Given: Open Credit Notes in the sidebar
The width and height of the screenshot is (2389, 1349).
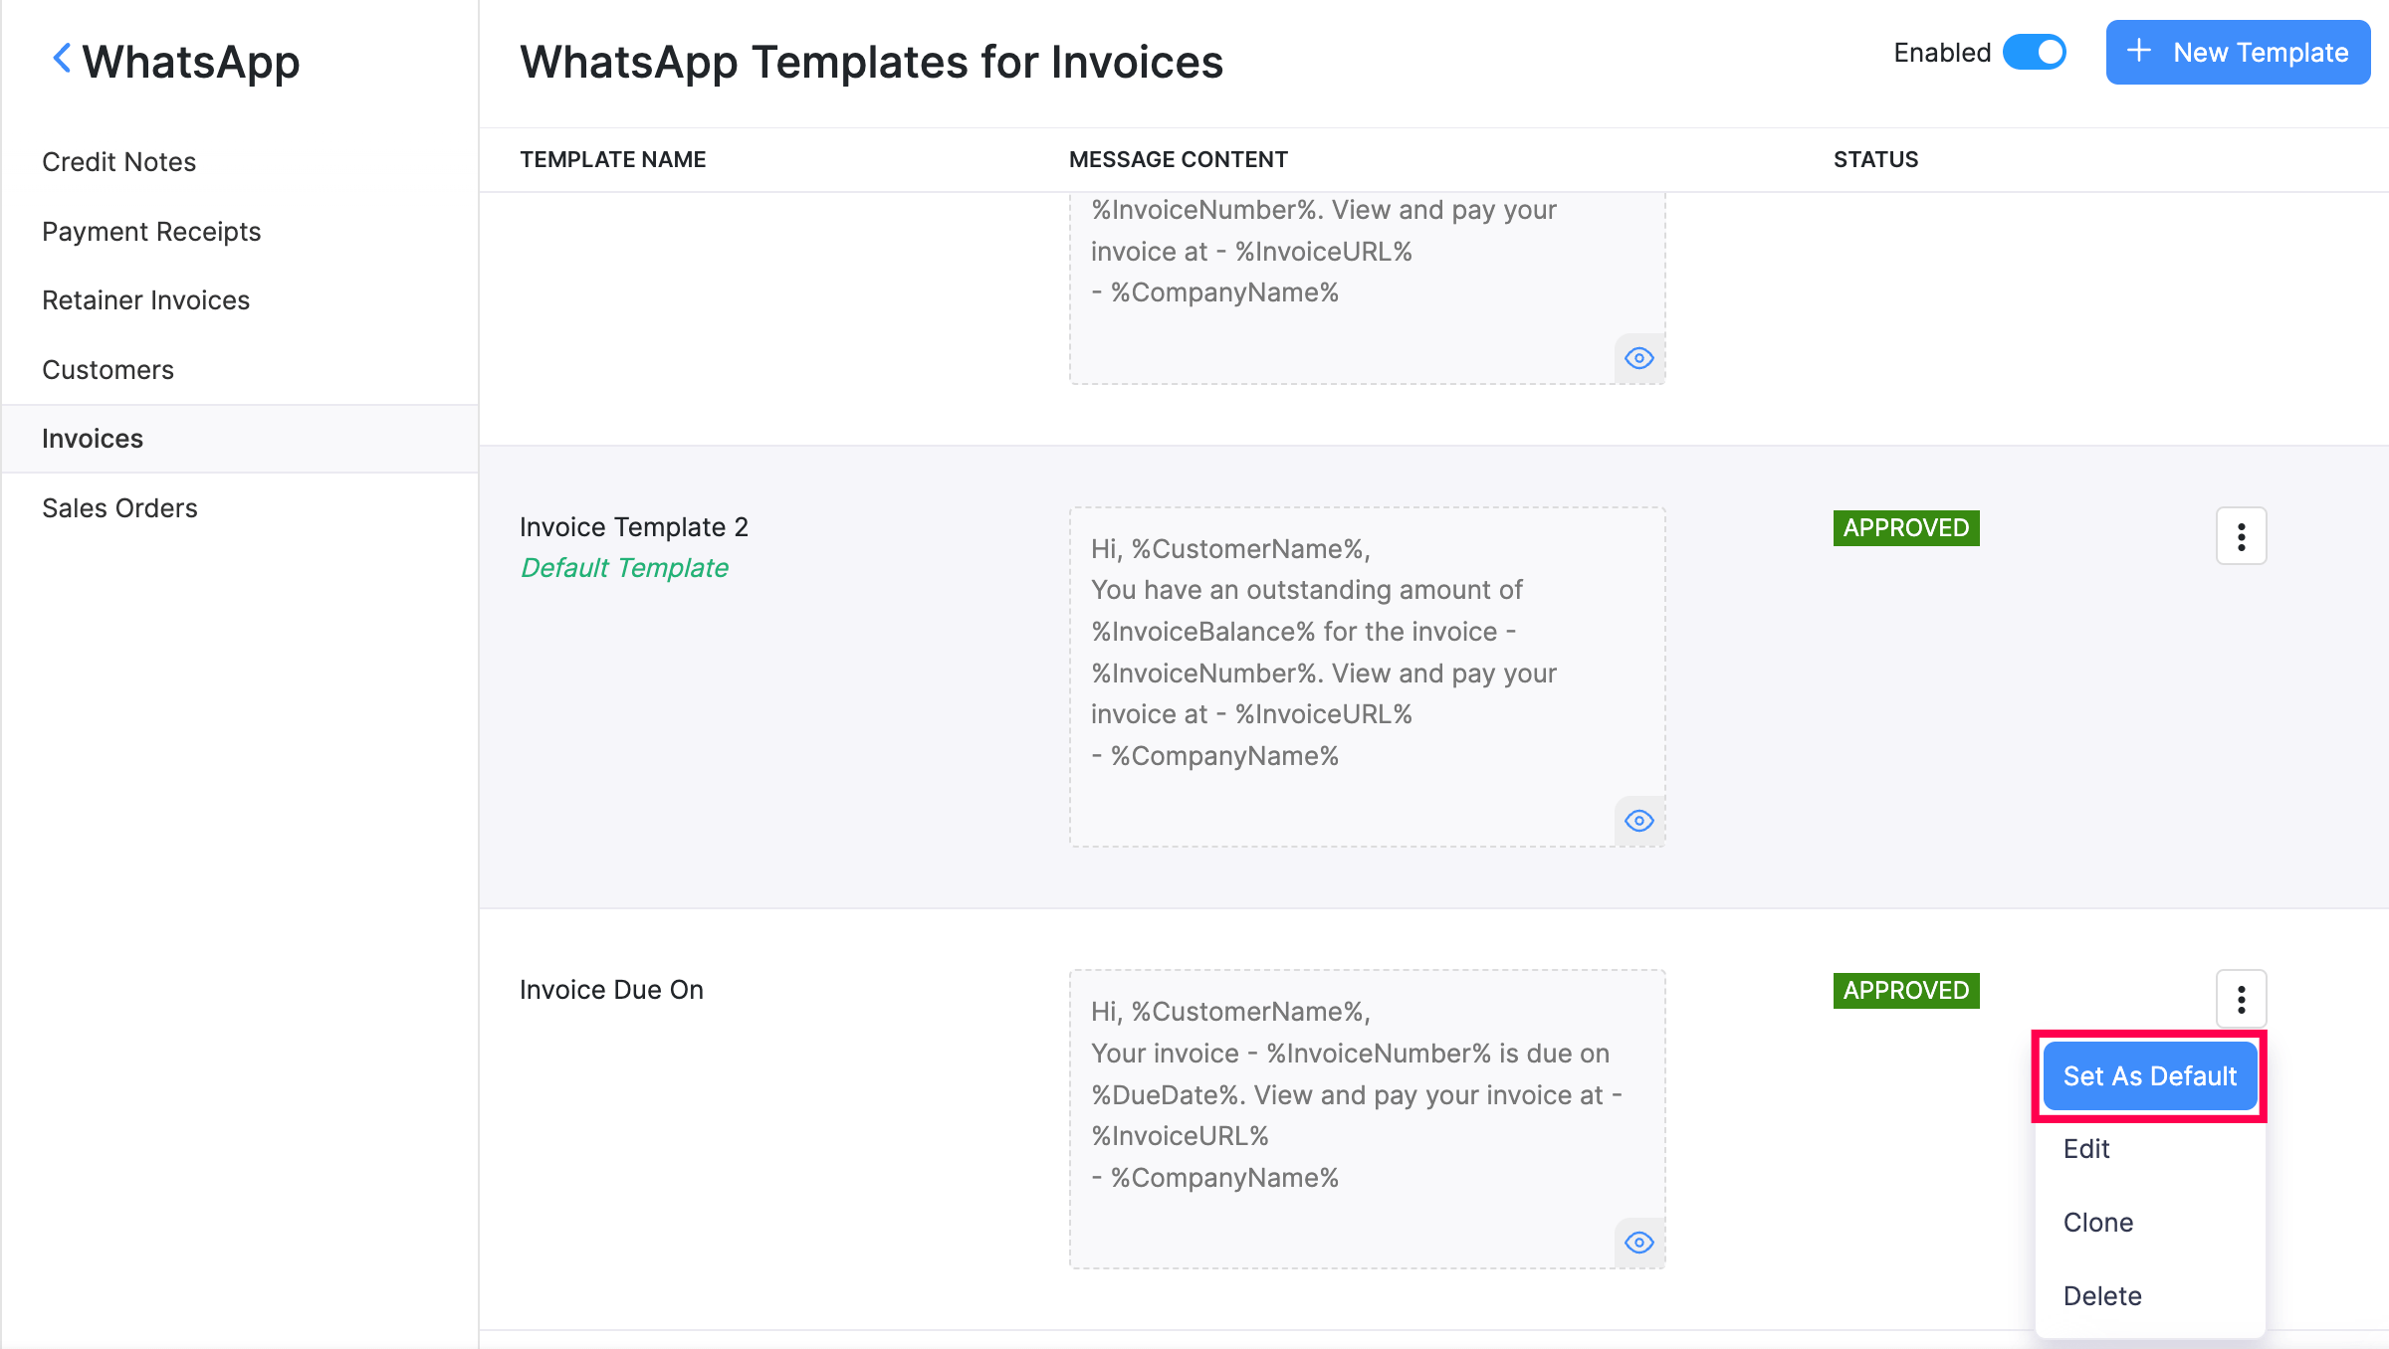Looking at the screenshot, I should tap(119, 162).
